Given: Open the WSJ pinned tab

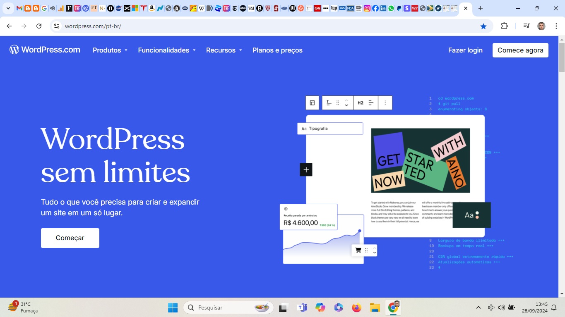Looking at the screenshot, I should 251,8.
